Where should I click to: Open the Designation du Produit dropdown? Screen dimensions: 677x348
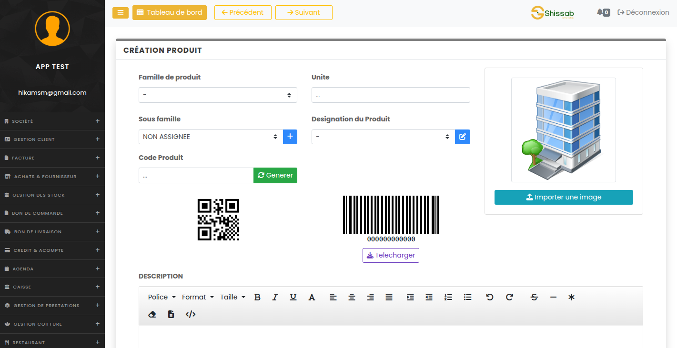tap(383, 137)
